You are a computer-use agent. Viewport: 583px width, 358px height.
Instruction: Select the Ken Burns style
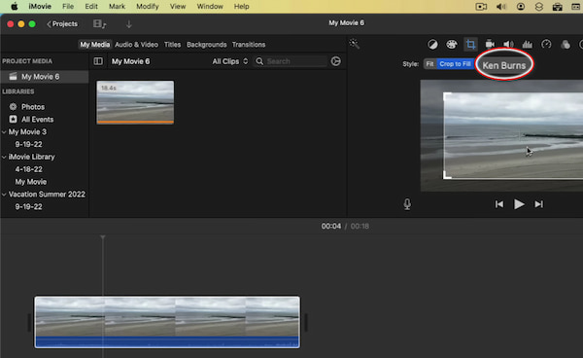pyautogui.click(x=504, y=65)
